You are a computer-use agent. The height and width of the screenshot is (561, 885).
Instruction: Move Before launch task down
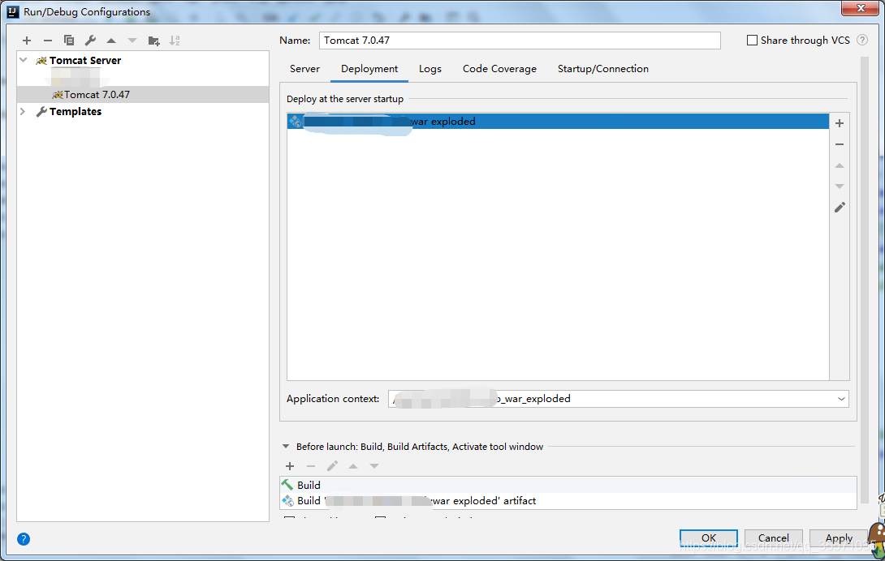(373, 465)
